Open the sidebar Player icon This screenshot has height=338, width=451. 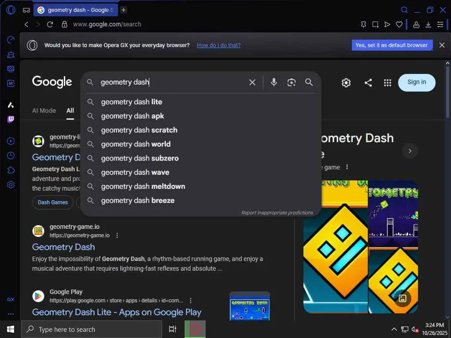[11, 141]
